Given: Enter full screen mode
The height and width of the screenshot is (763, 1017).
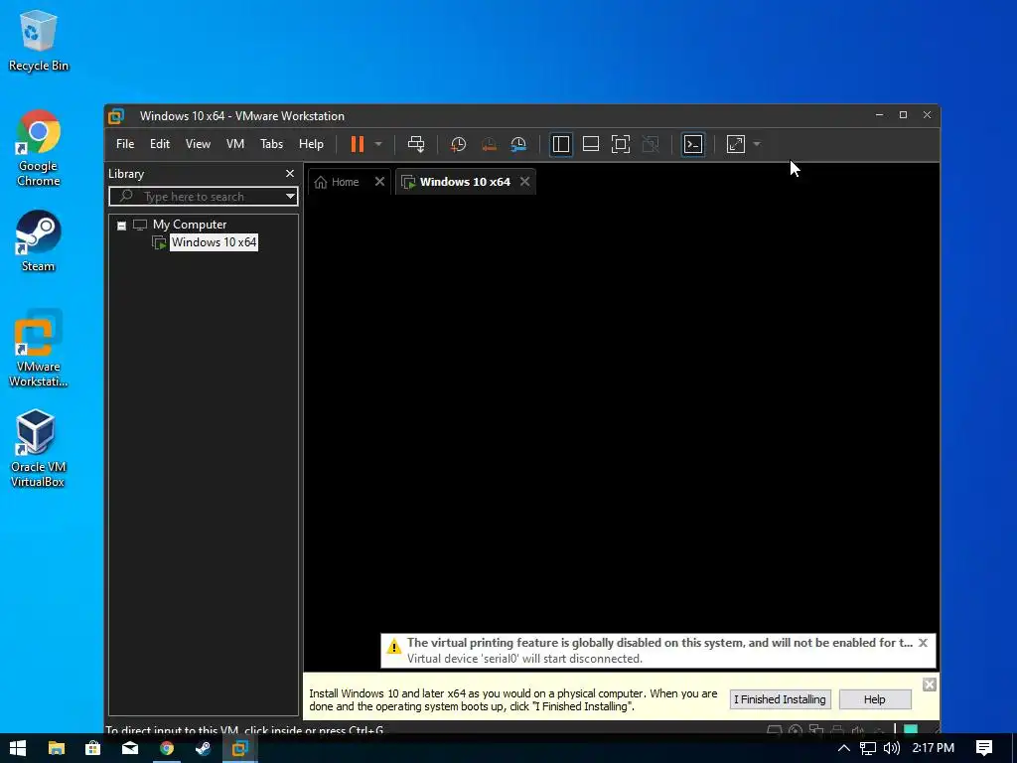Looking at the screenshot, I should click(x=621, y=144).
